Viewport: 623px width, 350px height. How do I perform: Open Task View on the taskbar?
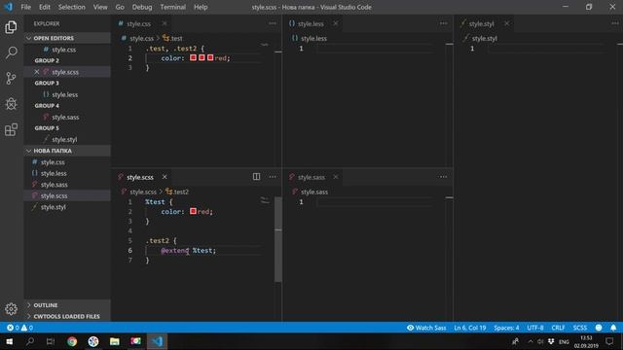click(x=51, y=341)
